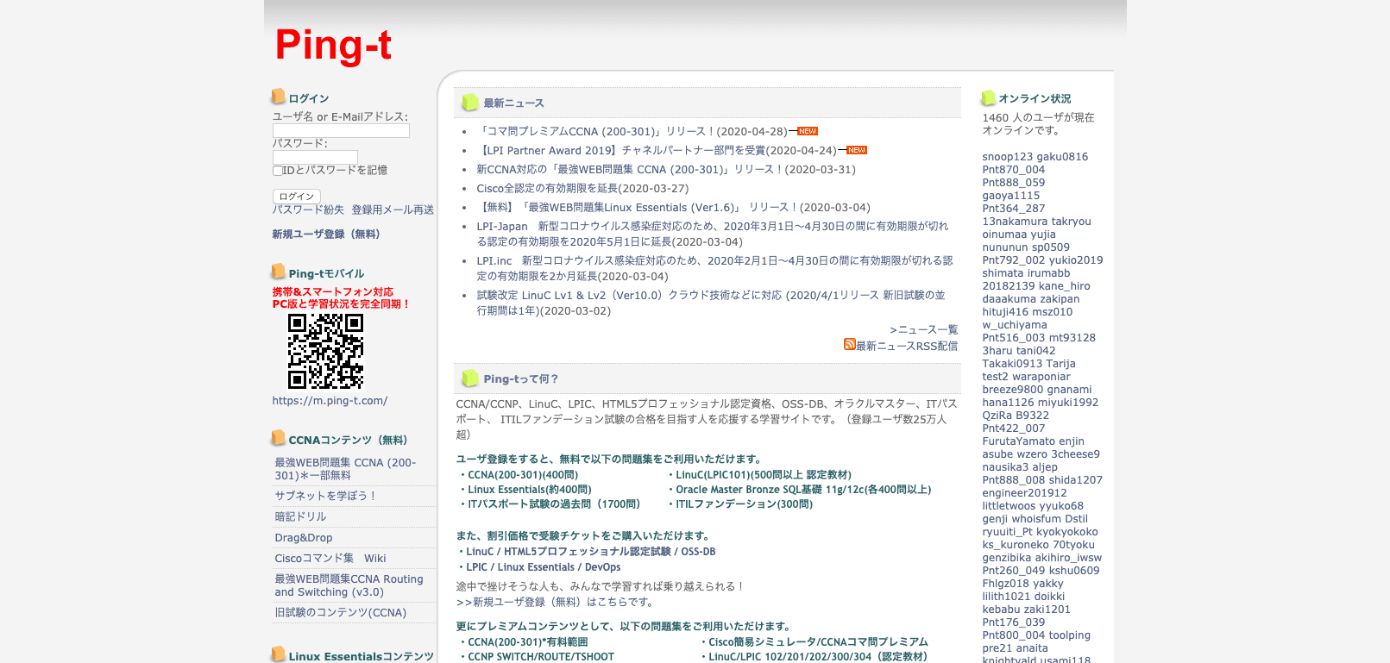Focus the パスワード input field
Image resolution: width=1390 pixels, height=663 pixels.
315,157
